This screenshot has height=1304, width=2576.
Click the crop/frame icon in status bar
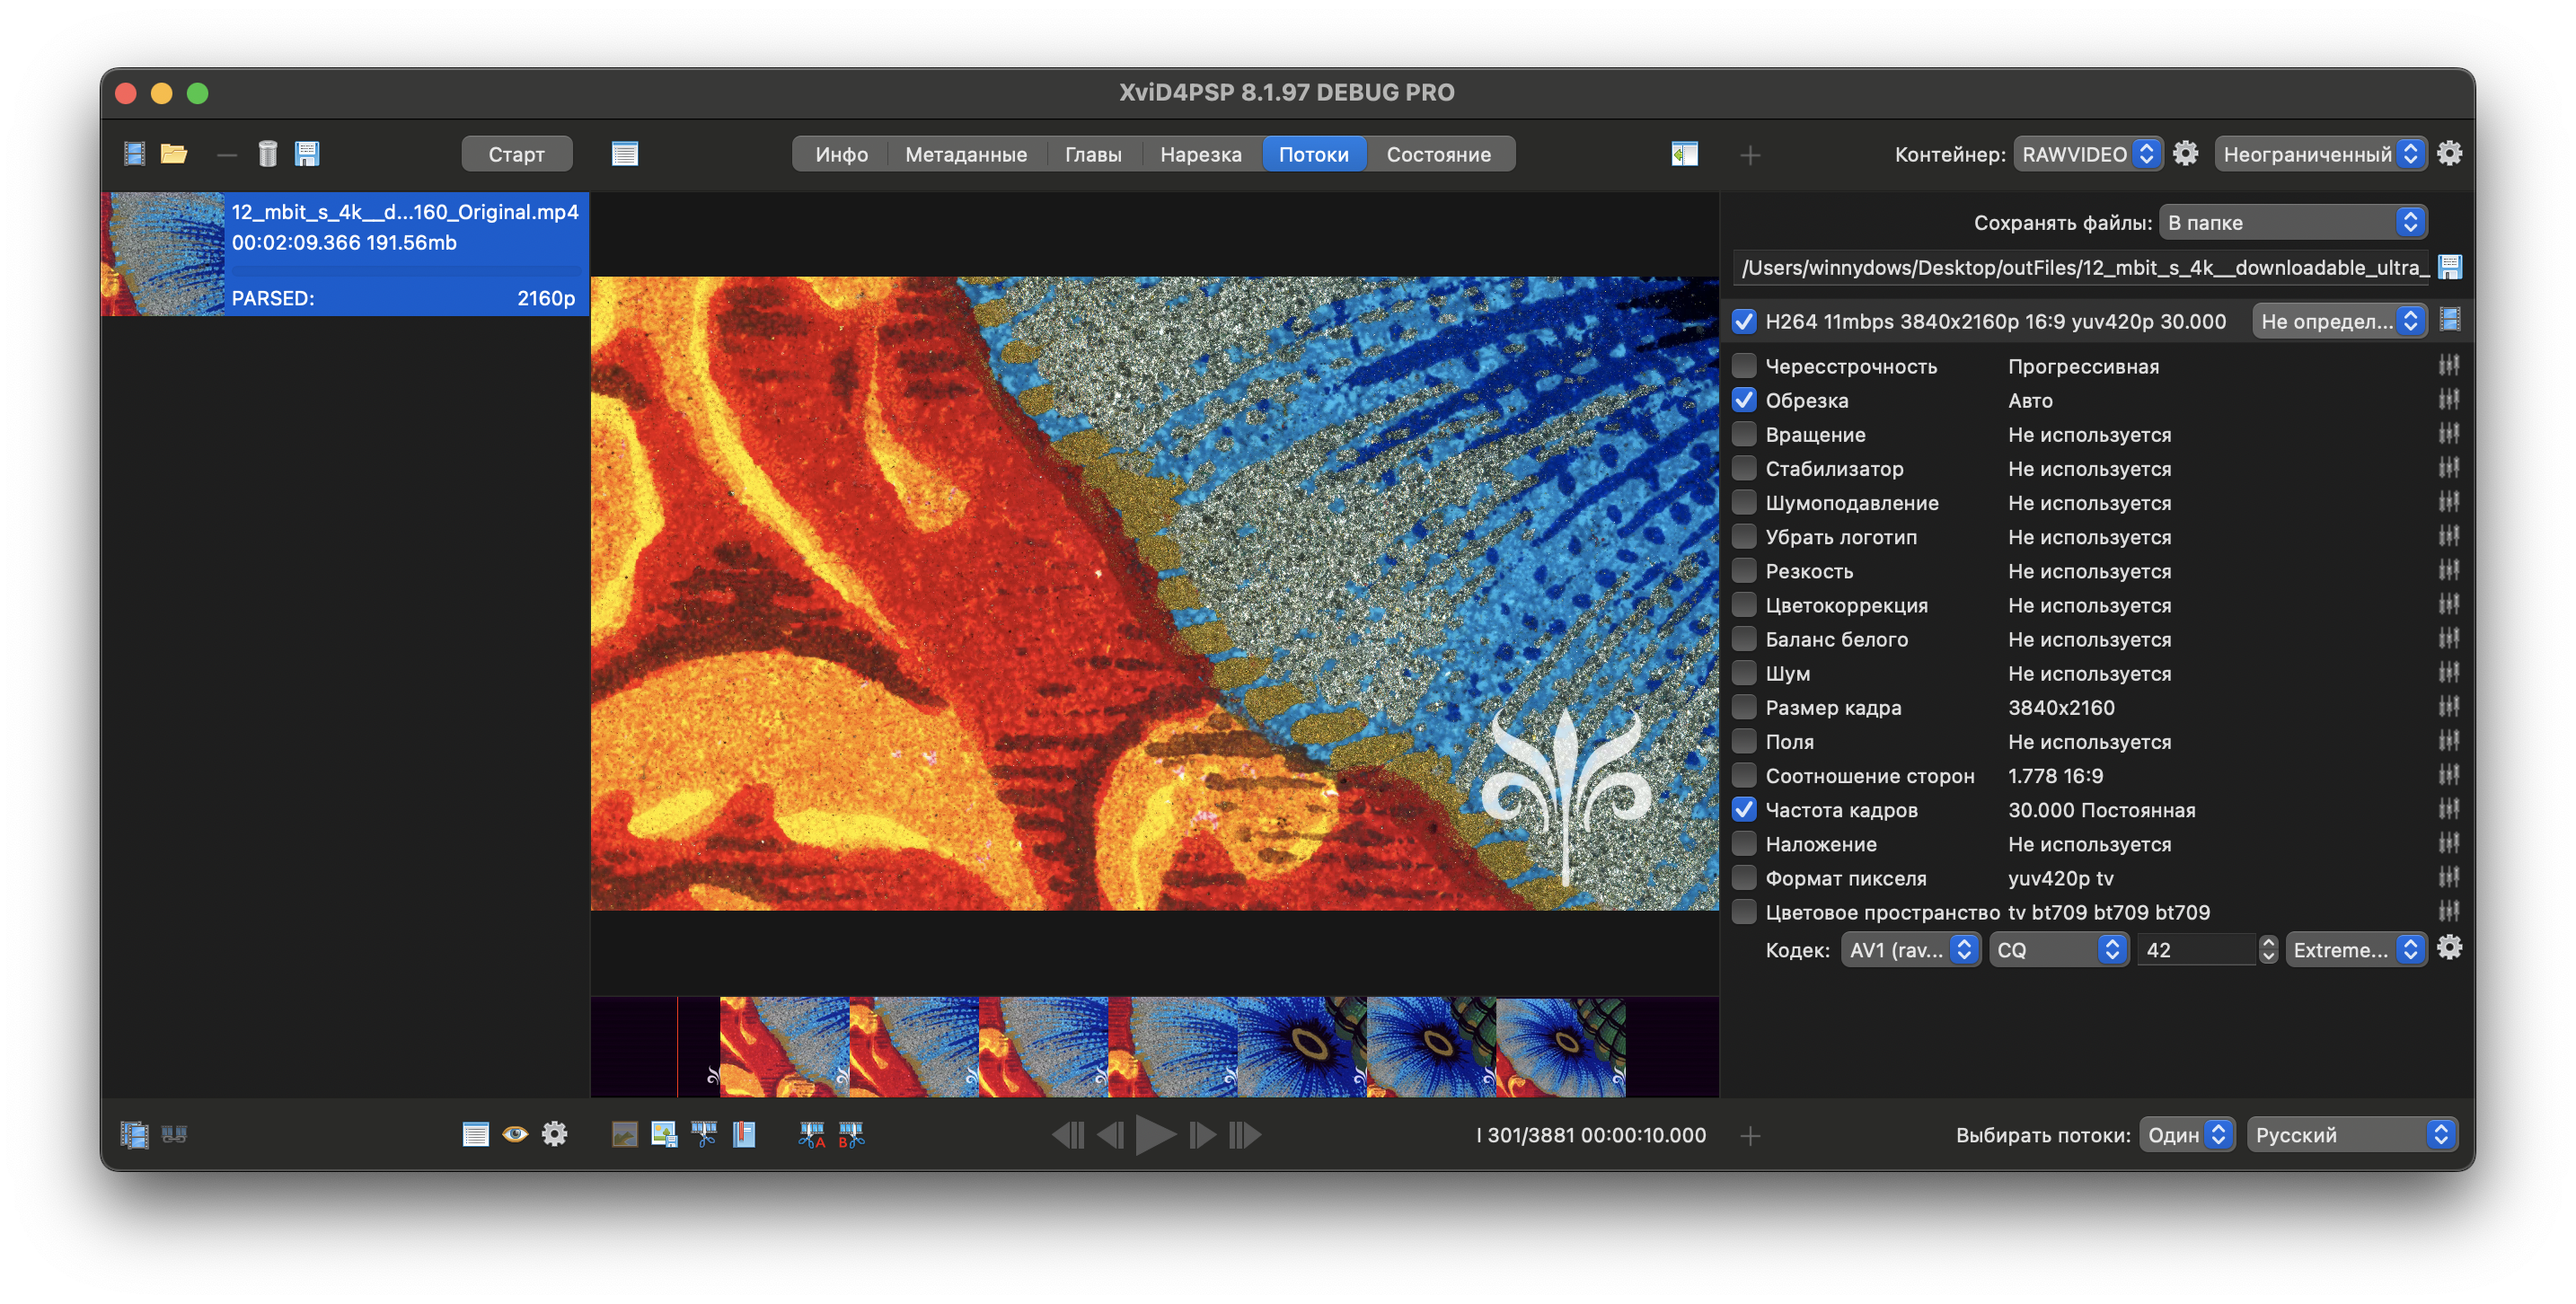621,1136
